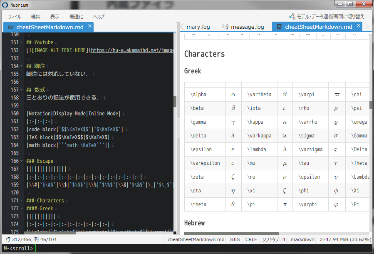
Task: Click the \beta cell in Greek table
Action: point(205,108)
